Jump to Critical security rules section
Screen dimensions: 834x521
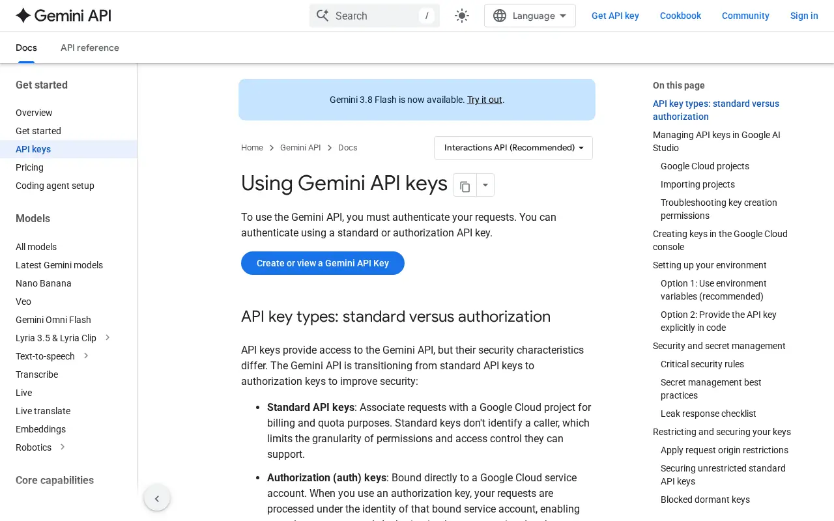pyautogui.click(x=702, y=364)
